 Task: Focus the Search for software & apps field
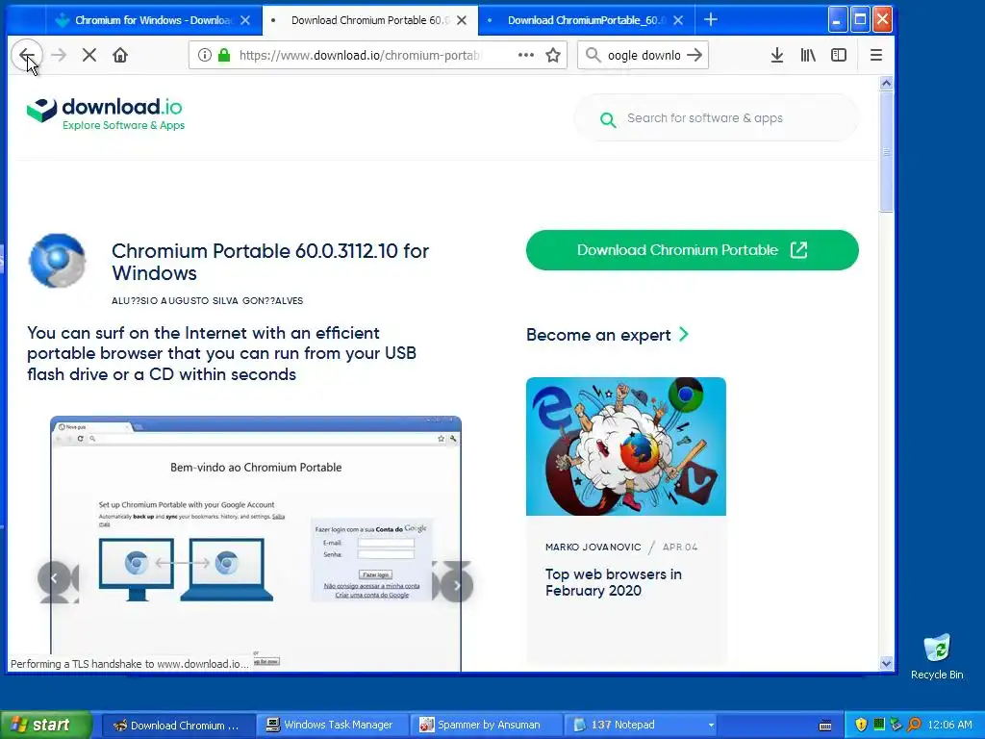tap(716, 118)
